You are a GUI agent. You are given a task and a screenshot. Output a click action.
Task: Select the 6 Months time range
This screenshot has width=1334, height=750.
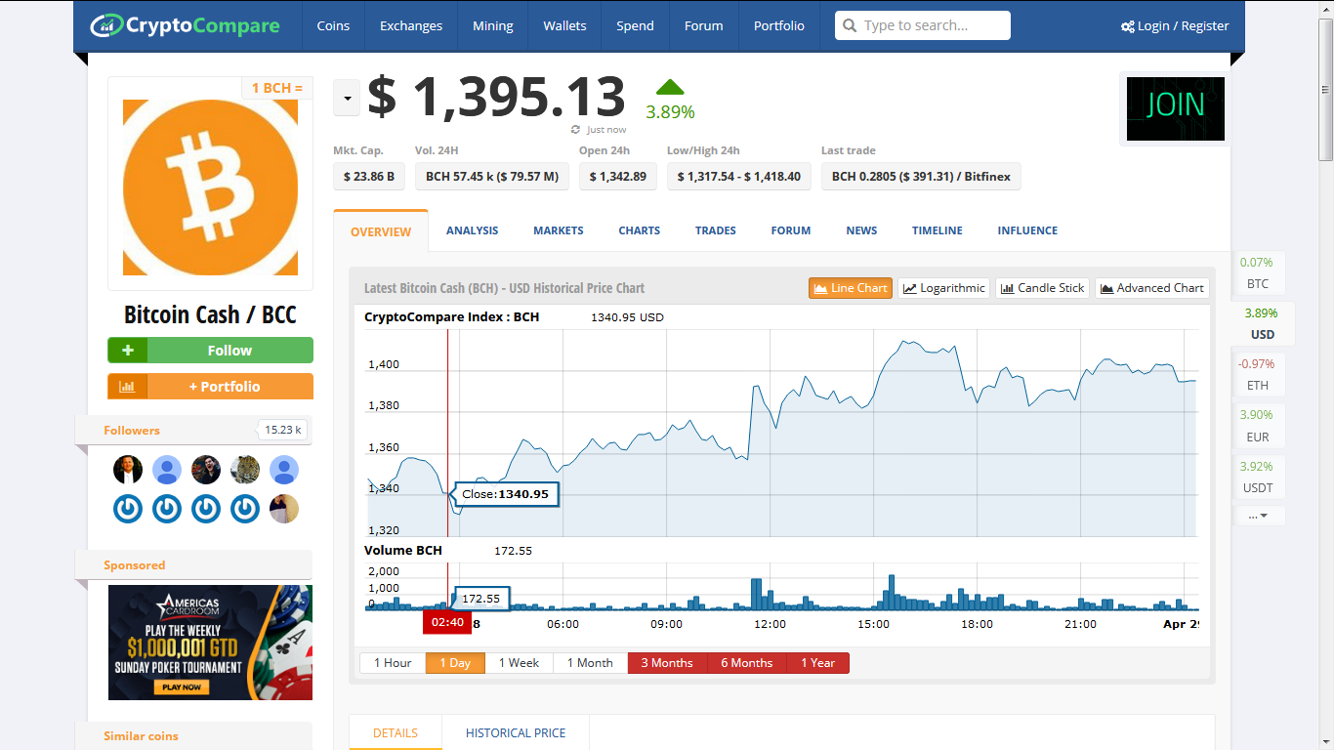click(x=747, y=663)
